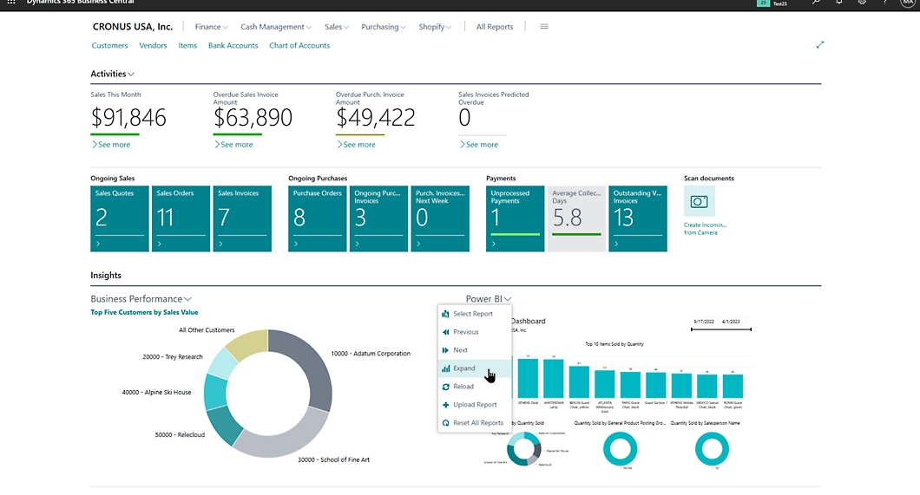This screenshot has width=920, height=495.
Task: Open the Outstanding Vendor Invoices tile
Action: click(x=638, y=218)
